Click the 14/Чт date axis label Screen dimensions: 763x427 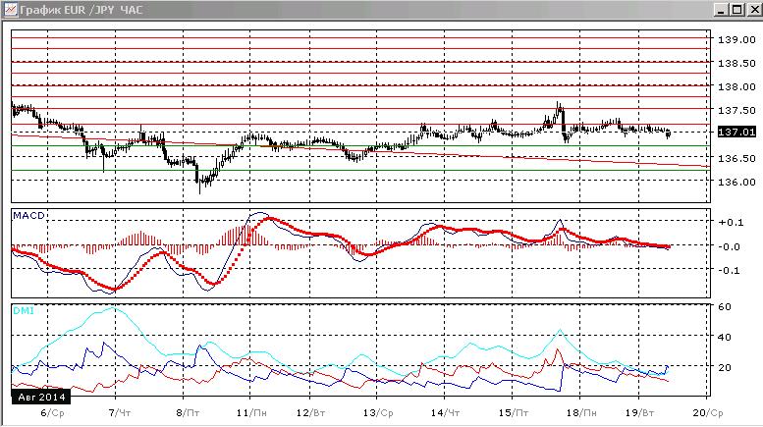(x=445, y=413)
